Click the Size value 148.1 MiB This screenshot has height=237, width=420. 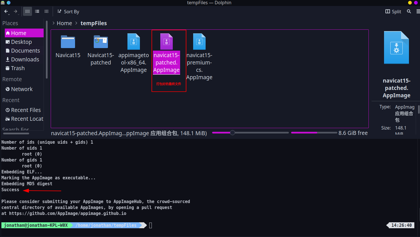click(x=401, y=130)
